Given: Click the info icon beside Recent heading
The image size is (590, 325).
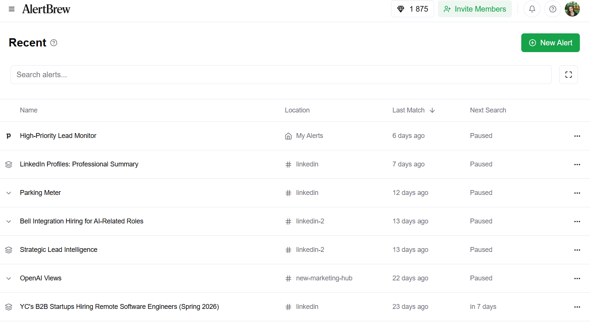Looking at the screenshot, I should pyautogui.click(x=54, y=43).
